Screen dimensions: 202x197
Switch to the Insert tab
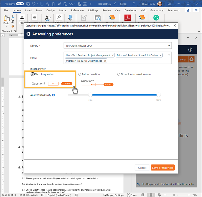pos(28,10)
